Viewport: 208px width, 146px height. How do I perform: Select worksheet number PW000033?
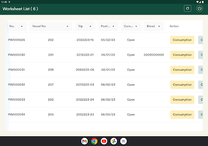17,100
